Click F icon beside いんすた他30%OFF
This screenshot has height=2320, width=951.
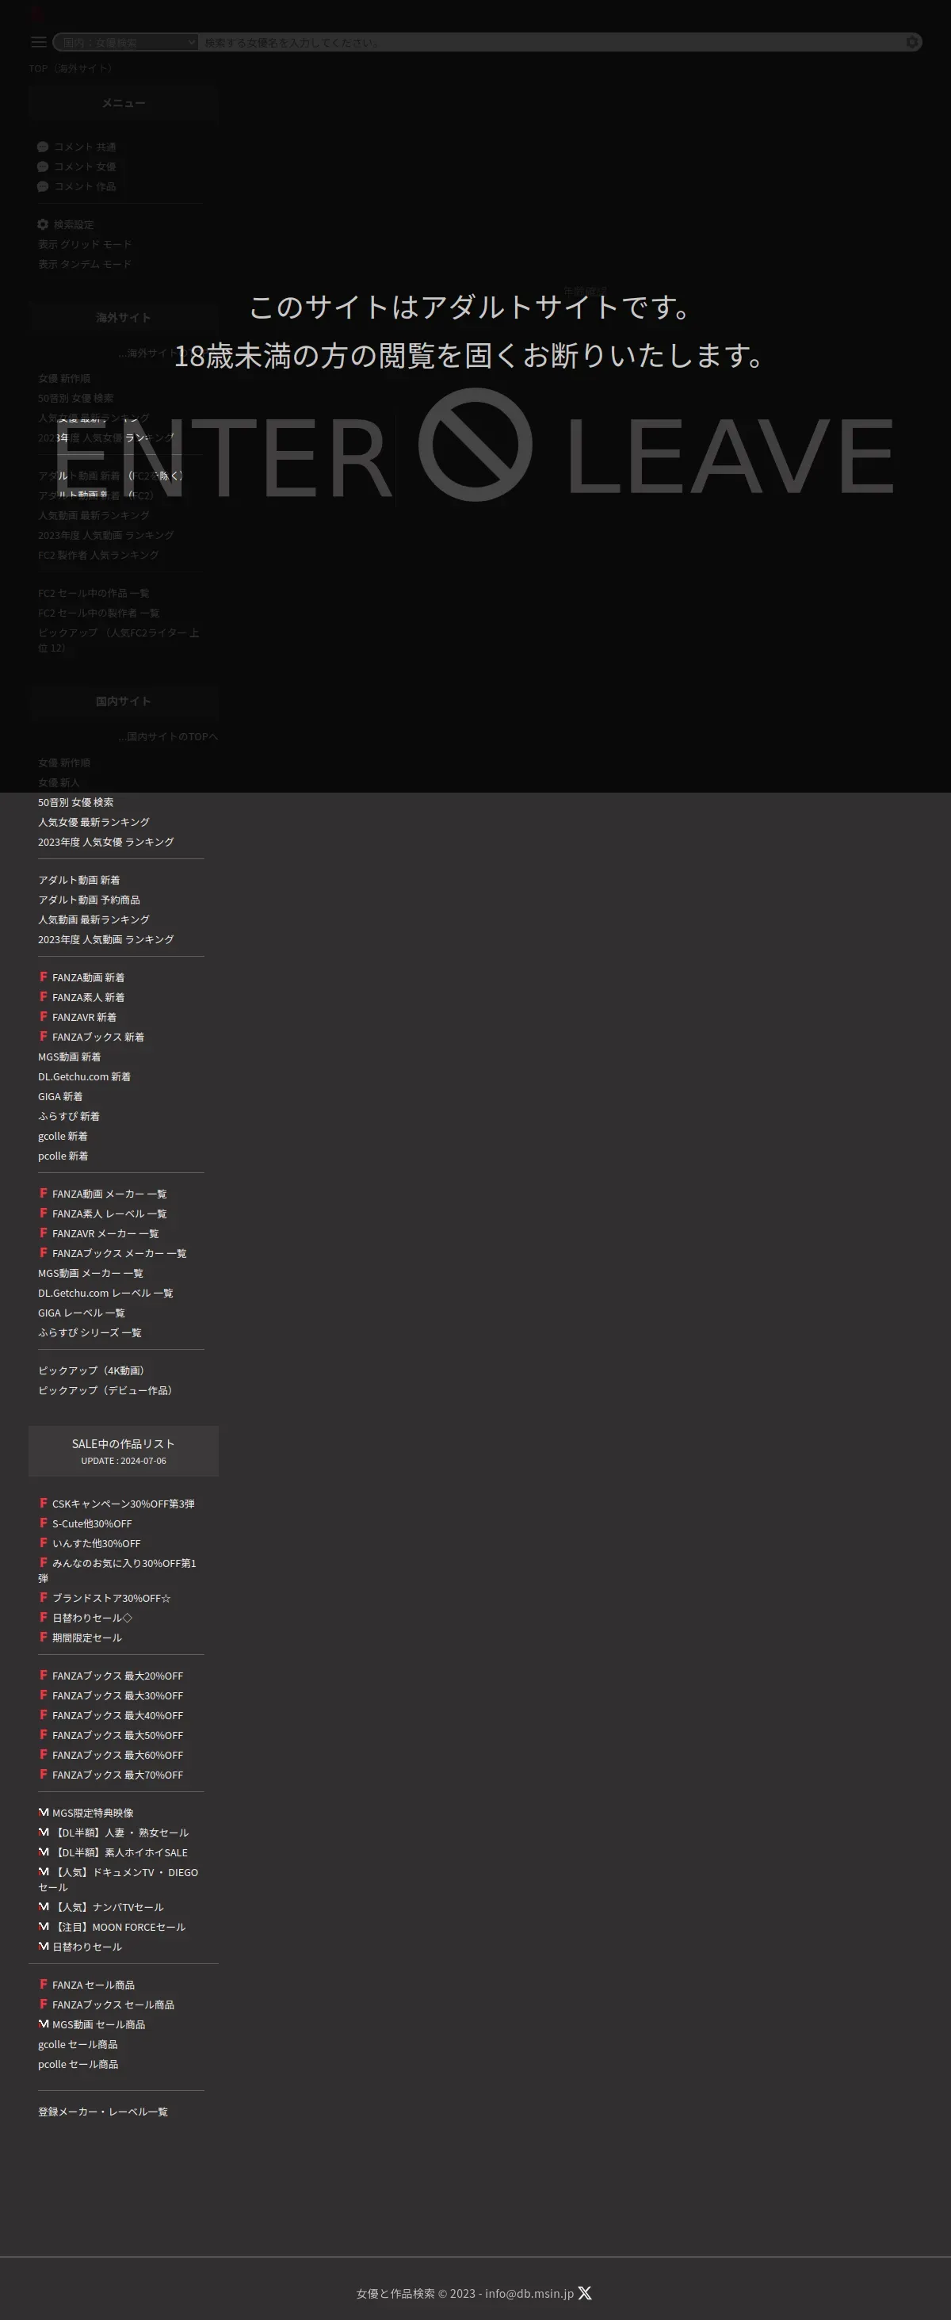pyautogui.click(x=44, y=1542)
